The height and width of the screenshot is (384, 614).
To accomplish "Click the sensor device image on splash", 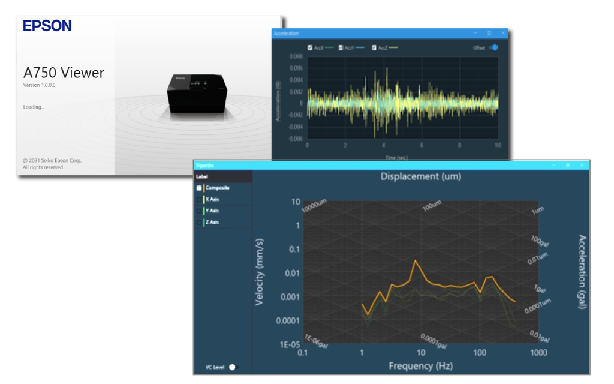I will tap(197, 94).
